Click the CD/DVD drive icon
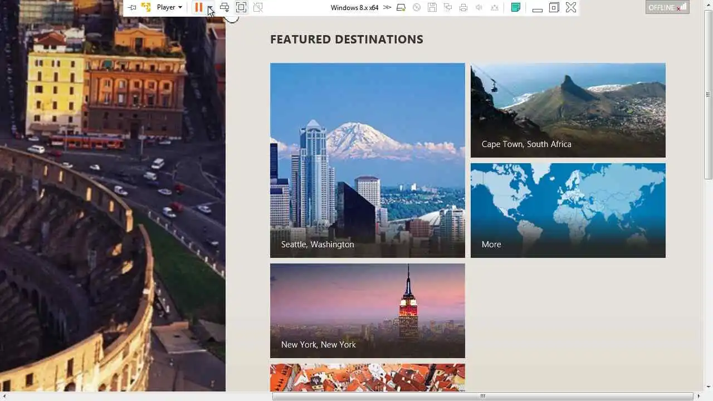The width and height of the screenshot is (713, 401). [x=417, y=7]
